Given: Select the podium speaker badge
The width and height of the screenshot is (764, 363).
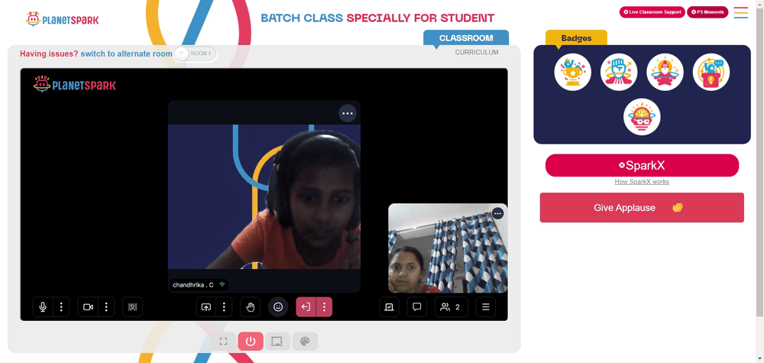Looking at the screenshot, I should (x=711, y=72).
